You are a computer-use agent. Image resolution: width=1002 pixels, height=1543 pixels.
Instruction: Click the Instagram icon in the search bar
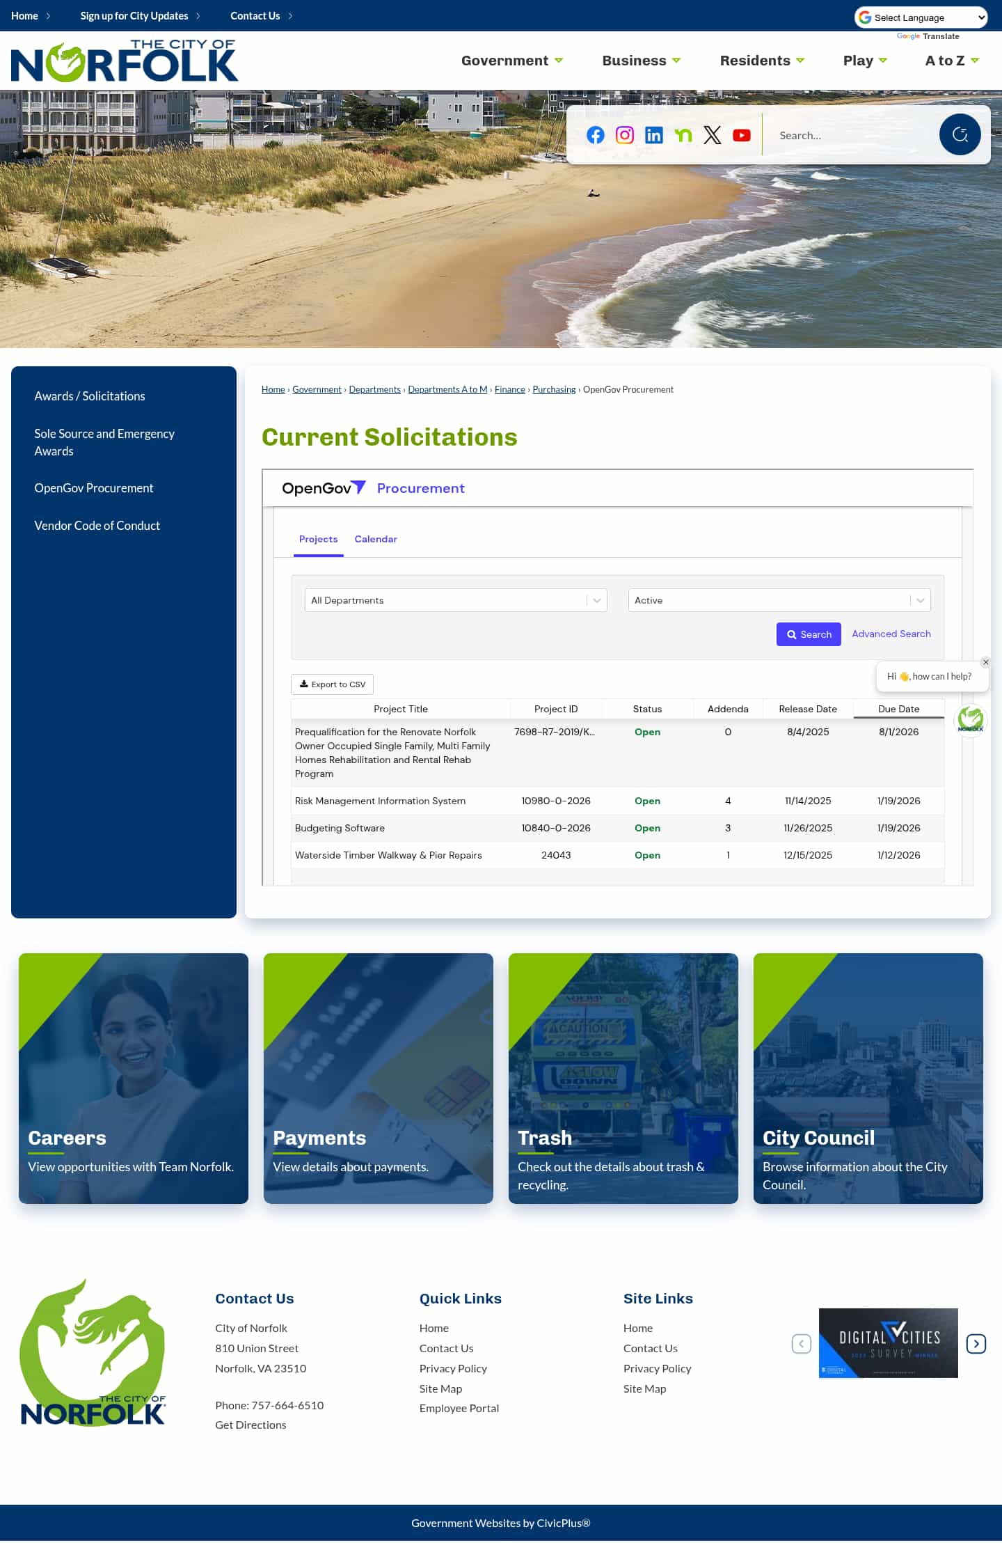pyautogui.click(x=624, y=135)
